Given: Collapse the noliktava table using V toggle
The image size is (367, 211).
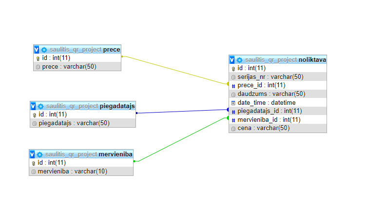Looking at the screenshot, I should point(232,60).
